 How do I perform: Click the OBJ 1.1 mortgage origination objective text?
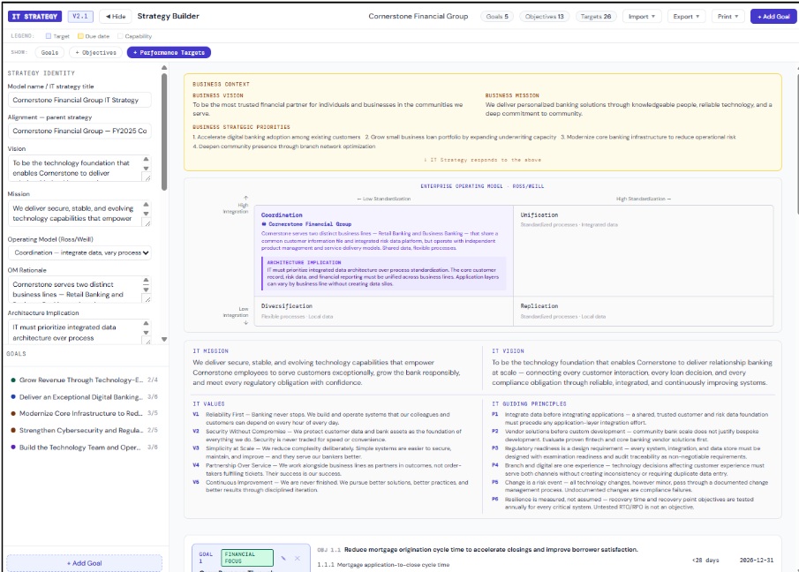(491, 550)
